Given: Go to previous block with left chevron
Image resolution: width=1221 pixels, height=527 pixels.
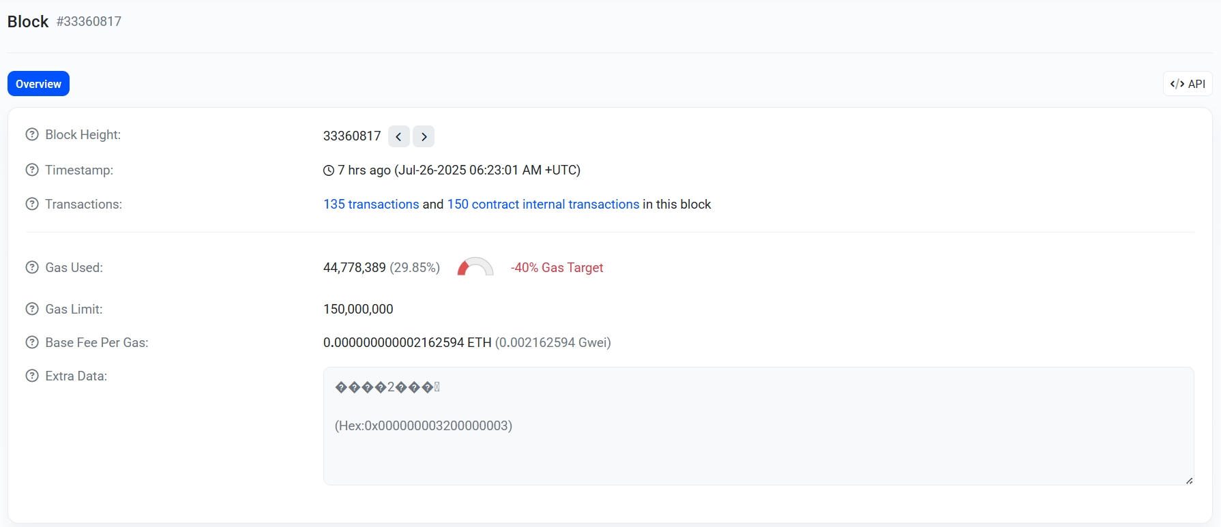Looking at the screenshot, I should click(x=399, y=136).
